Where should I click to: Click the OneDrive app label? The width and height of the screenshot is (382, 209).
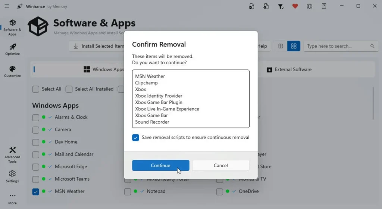click(248, 191)
